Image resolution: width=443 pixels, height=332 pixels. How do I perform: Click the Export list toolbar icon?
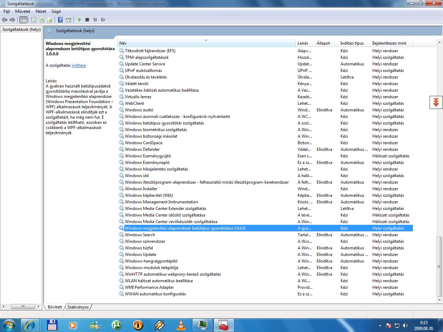click(x=50, y=20)
